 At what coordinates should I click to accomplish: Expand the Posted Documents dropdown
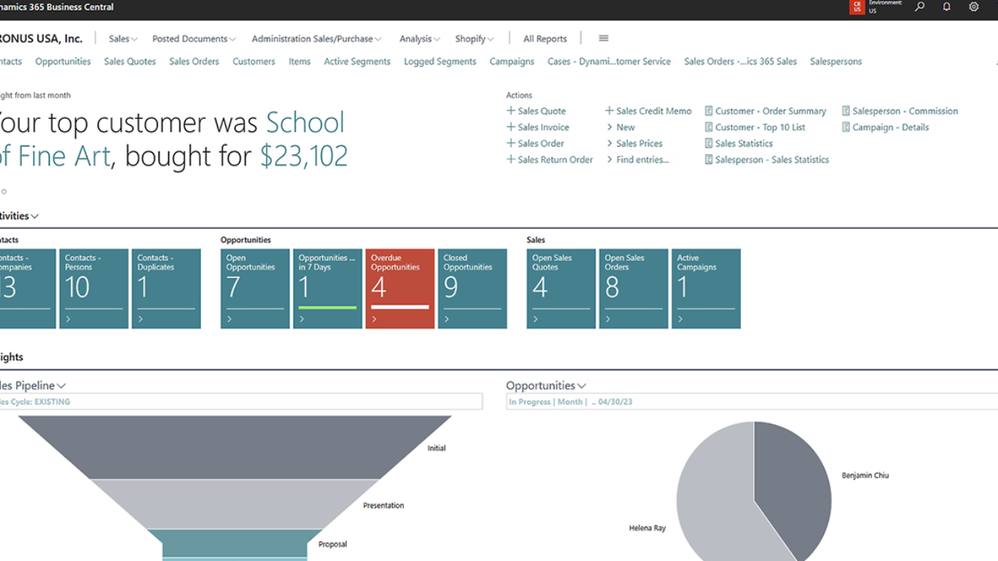[x=193, y=39]
